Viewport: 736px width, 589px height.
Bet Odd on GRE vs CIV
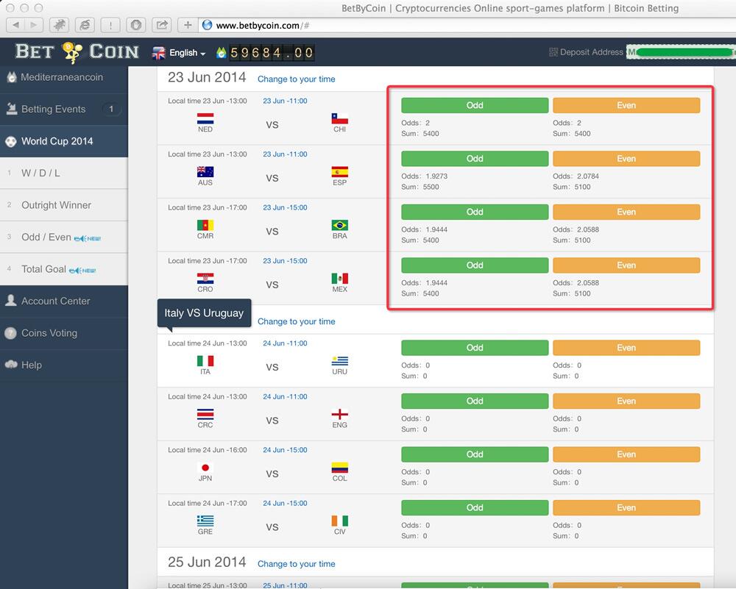coord(475,508)
